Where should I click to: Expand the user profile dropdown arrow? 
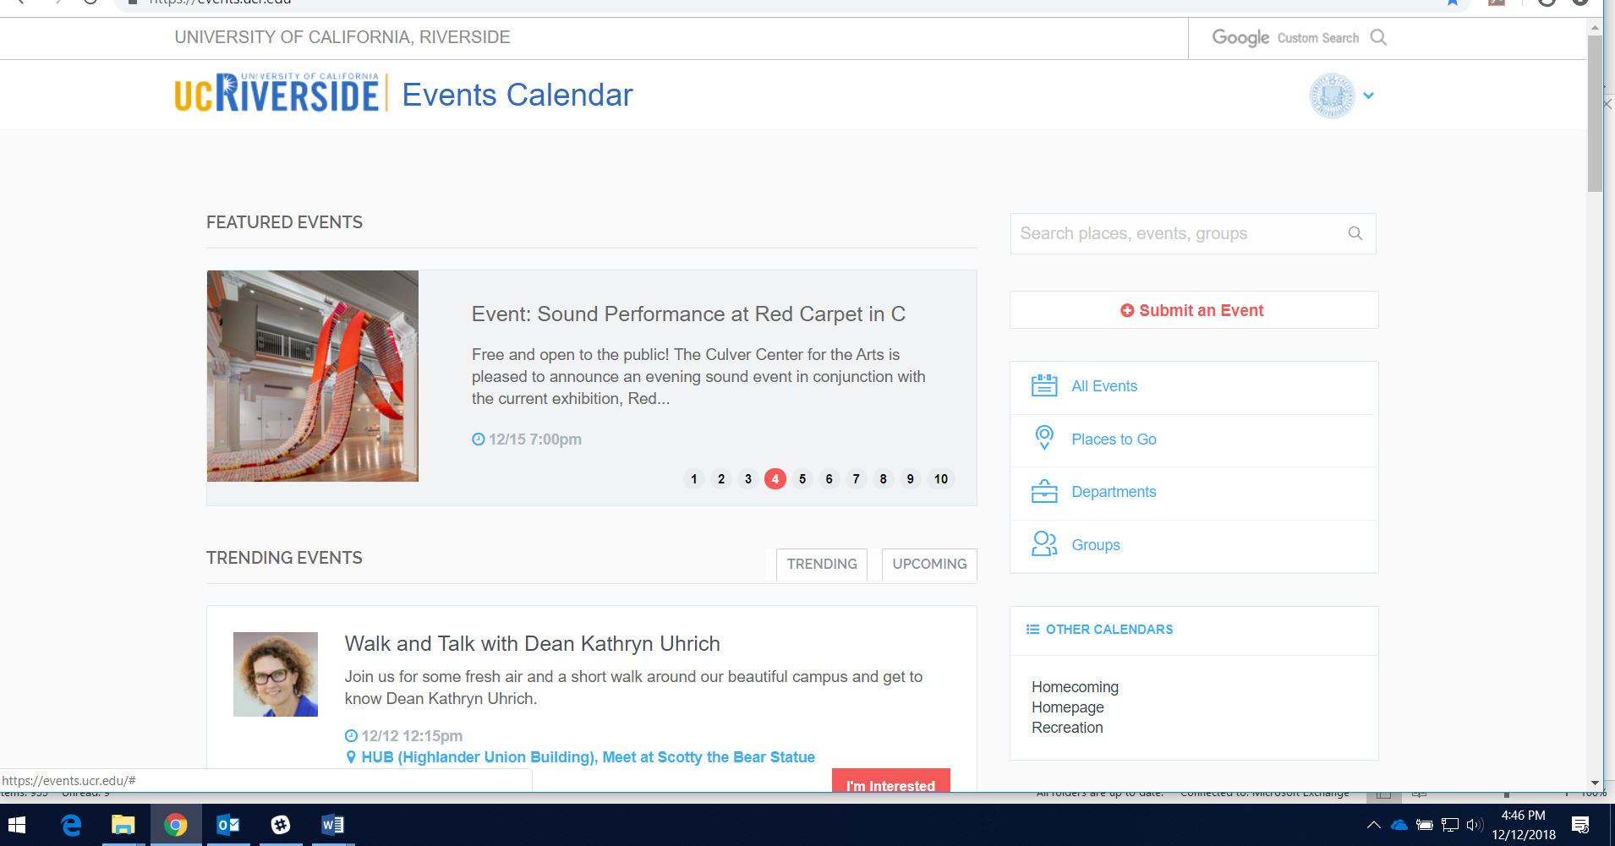tap(1368, 96)
